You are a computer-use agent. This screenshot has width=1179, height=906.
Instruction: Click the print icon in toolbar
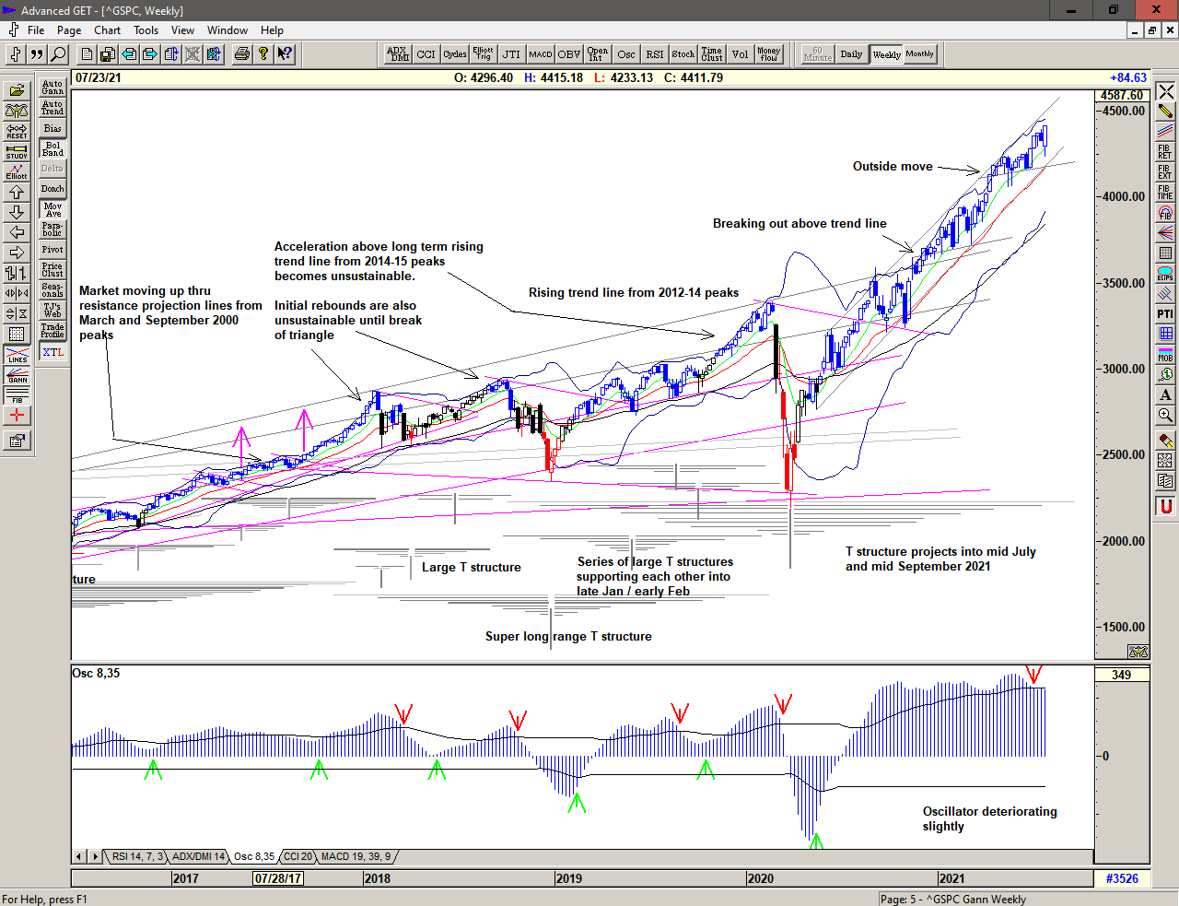[x=241, y=54]
